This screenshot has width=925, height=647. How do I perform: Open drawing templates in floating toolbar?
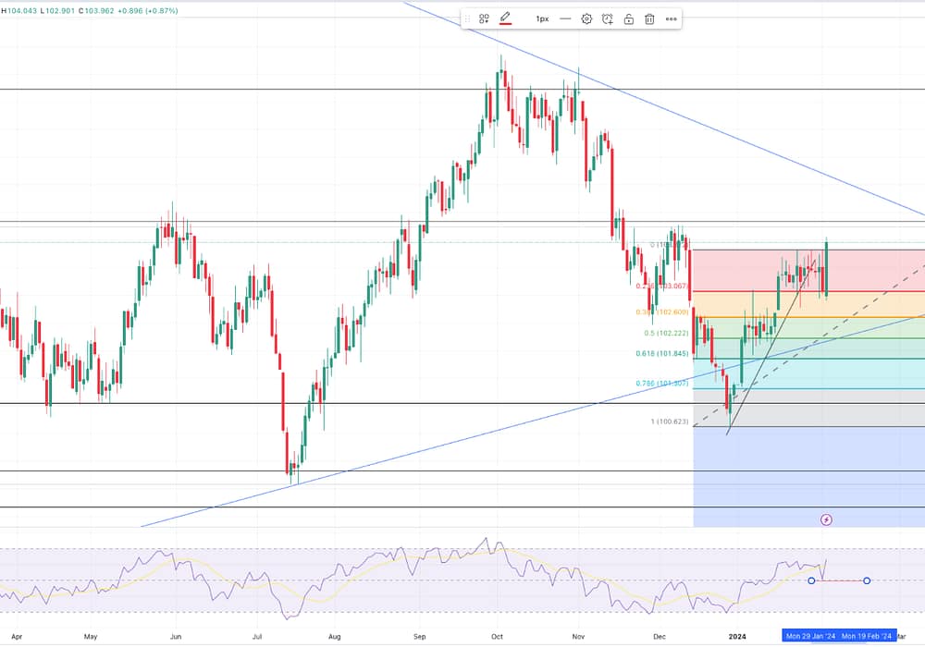484,18
